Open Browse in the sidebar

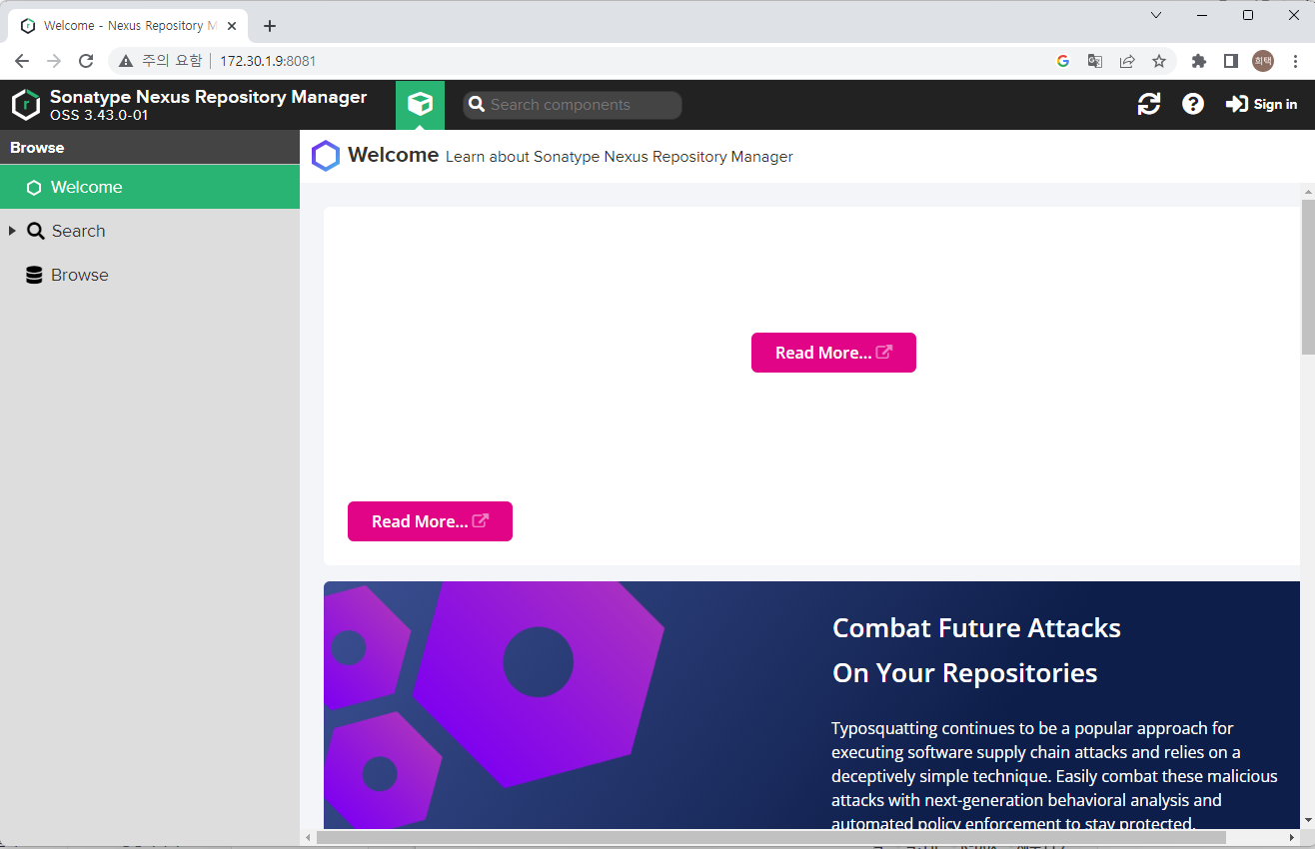point(80,275)
